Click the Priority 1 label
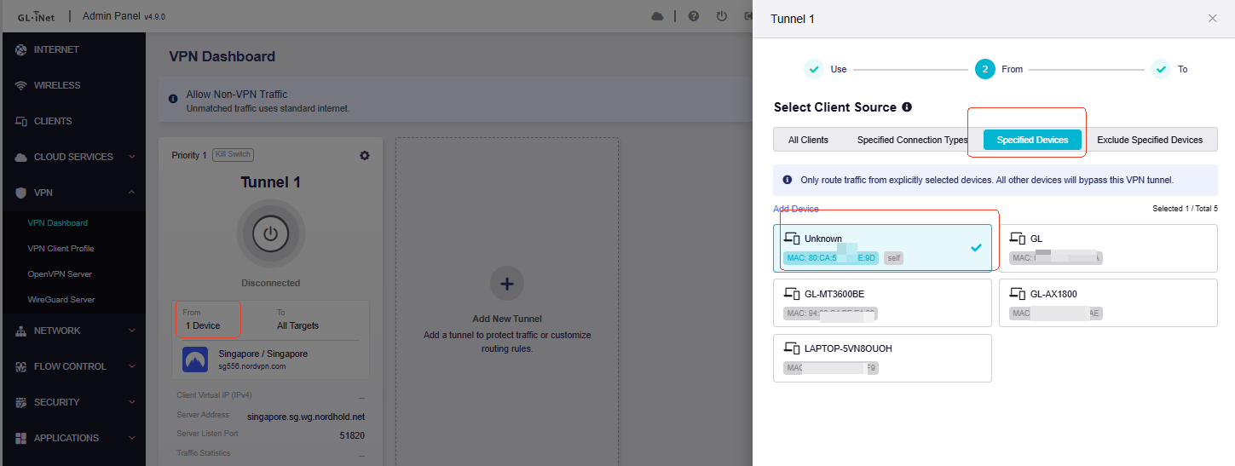 [x=189, y=155]
